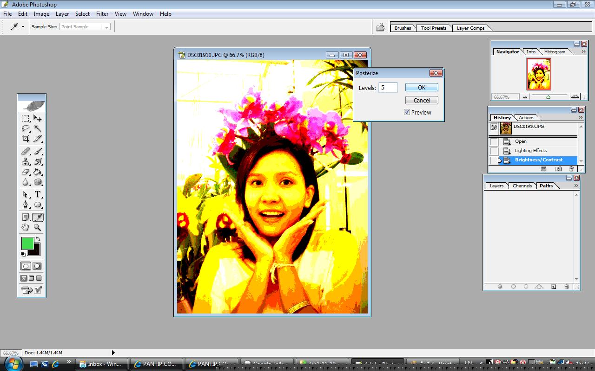Screen dimensions: 595x371
Task: Set history brush source to Open state
Action: click(x=494, y=141)
